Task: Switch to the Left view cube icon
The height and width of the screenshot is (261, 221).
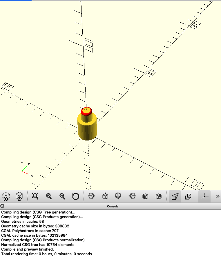Action: [132, 196]
